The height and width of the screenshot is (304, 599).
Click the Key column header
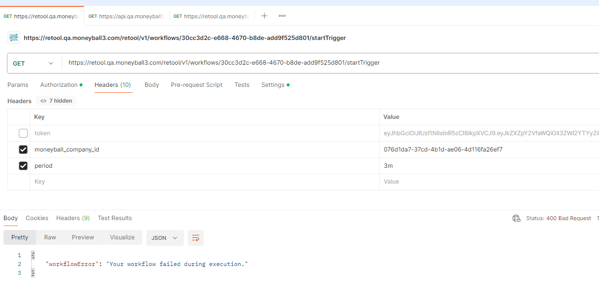click(204, 117)
